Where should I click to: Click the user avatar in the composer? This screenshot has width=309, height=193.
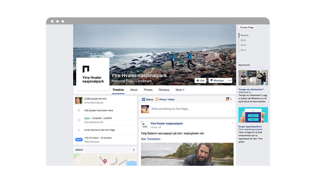(145, 109)
